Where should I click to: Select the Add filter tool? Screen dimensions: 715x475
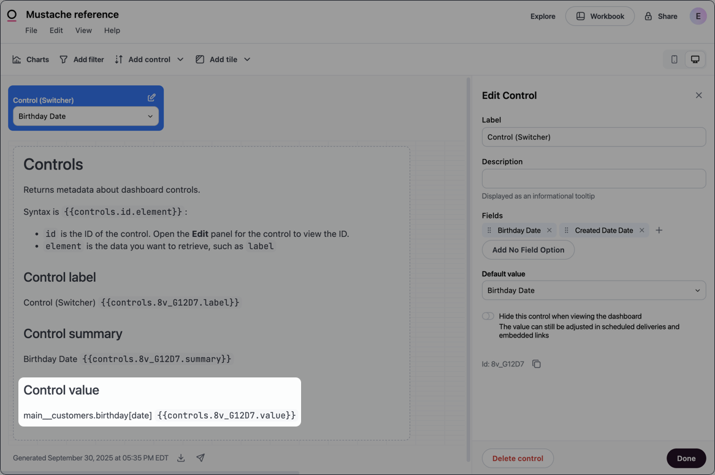pyautogui.click(x=82, y=59)
